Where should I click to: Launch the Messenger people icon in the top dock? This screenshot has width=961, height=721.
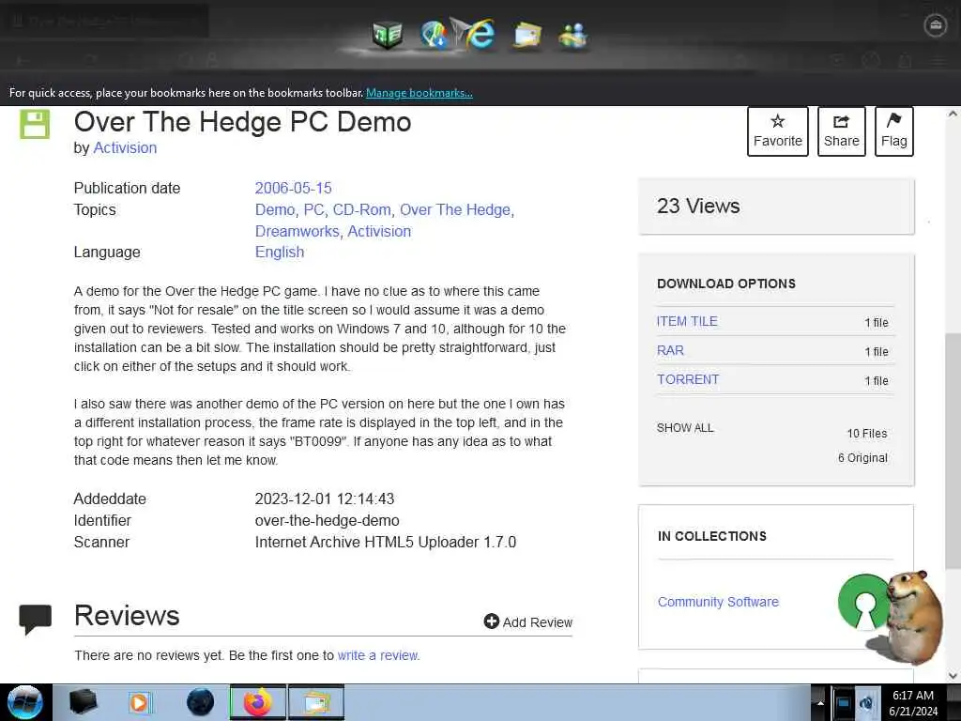[x=573, y=36]
